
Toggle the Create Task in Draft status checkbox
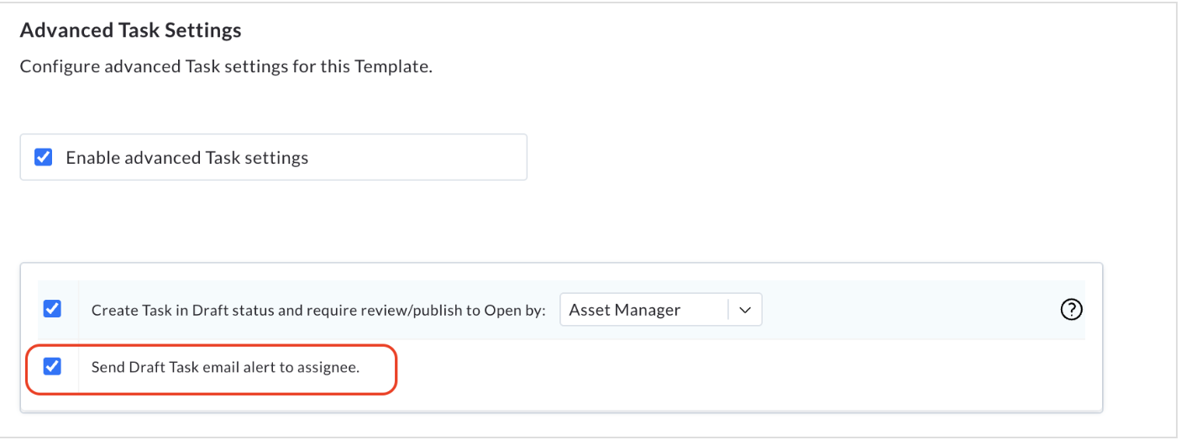point(52,309)
